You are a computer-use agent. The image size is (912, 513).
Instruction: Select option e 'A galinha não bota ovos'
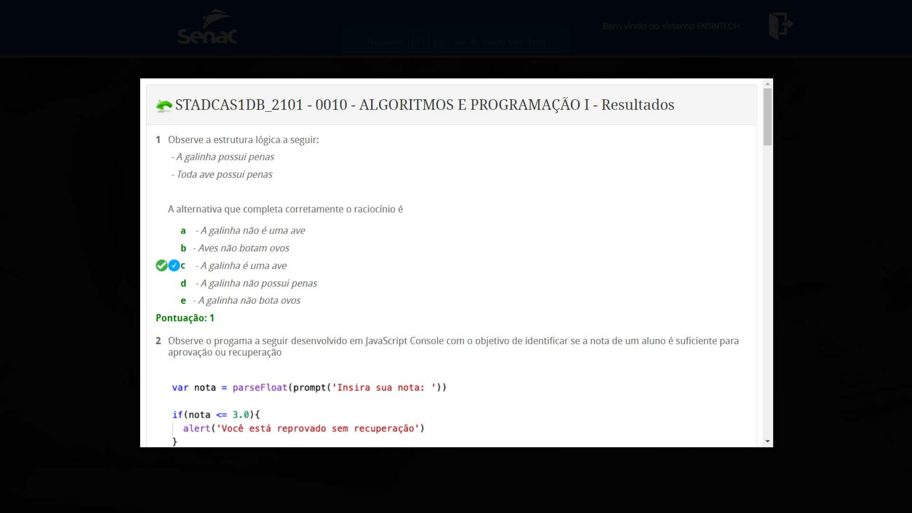click(249, 300)
